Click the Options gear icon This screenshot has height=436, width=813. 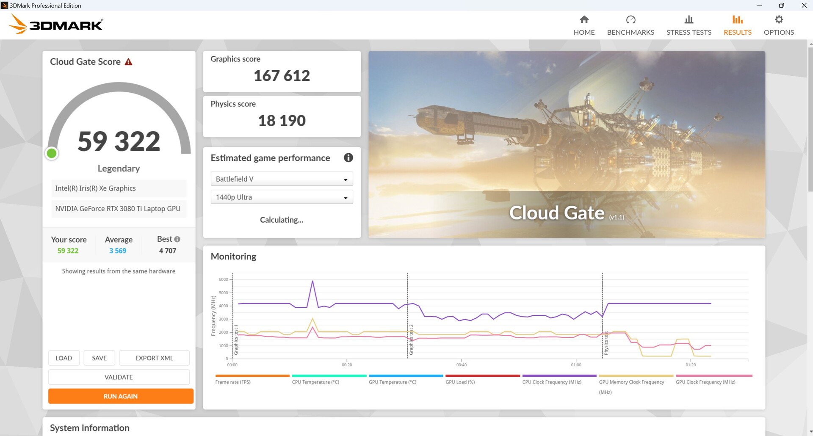coord(779,19)
